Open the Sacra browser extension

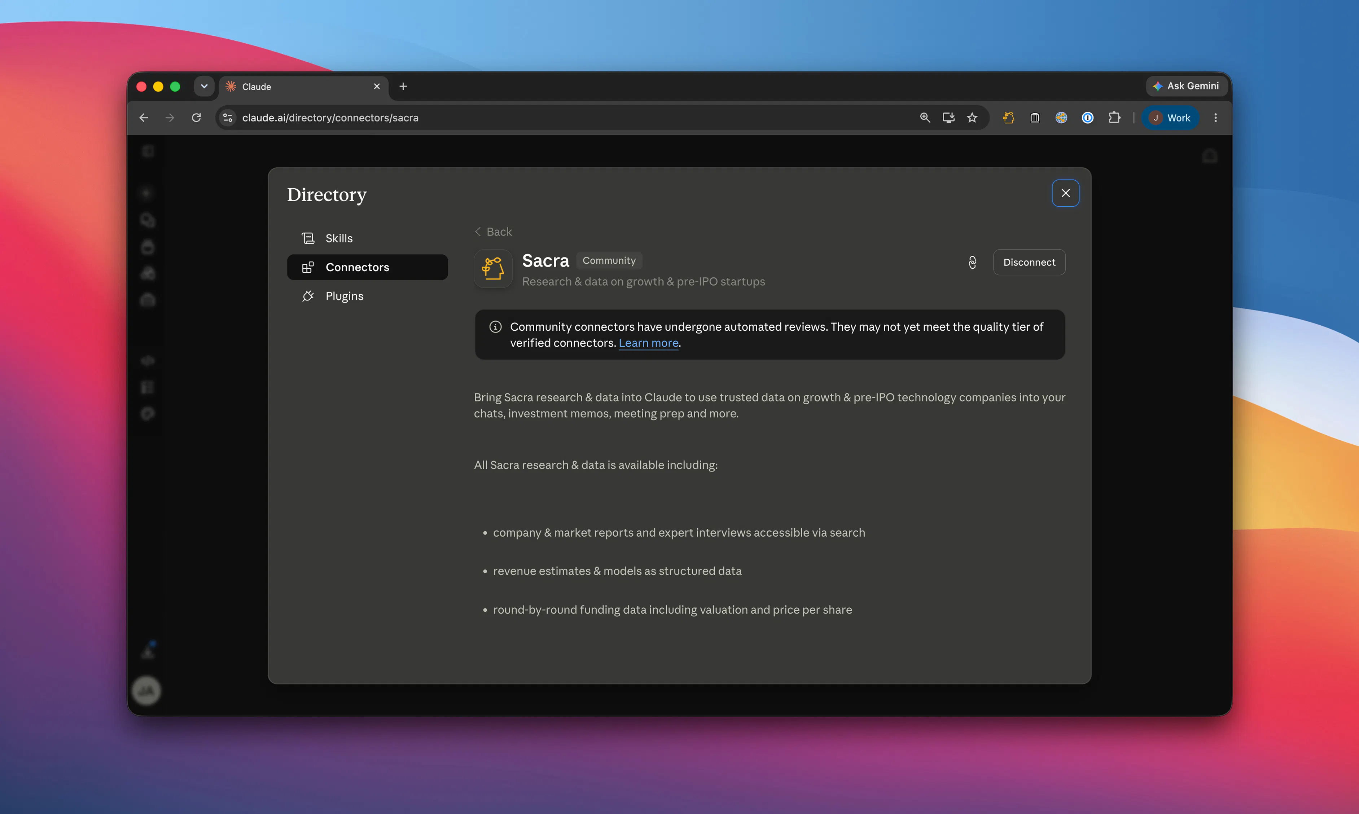[1008, 117]
